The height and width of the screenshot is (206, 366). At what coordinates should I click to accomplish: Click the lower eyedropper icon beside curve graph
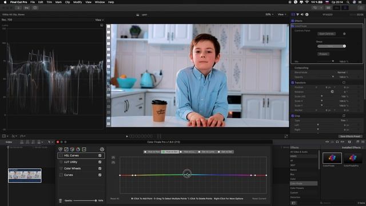point(113,163)
